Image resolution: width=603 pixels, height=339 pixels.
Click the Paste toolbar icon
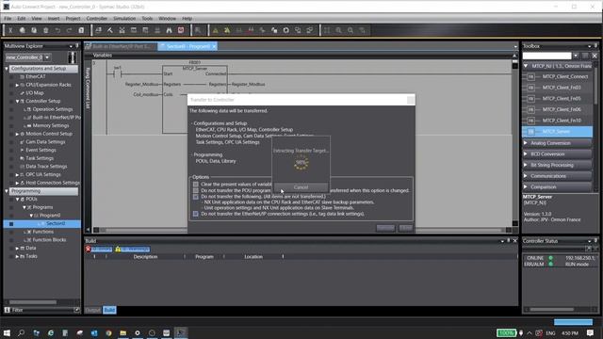coord(34,30)
